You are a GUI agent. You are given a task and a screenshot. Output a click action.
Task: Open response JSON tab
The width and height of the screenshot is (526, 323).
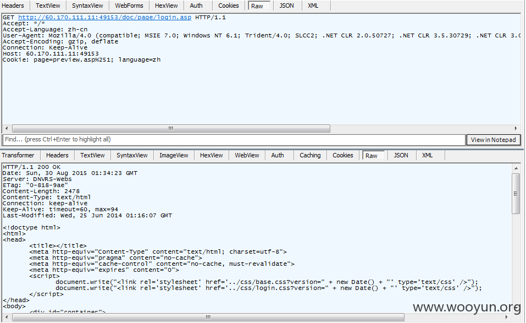coord(401,155)
